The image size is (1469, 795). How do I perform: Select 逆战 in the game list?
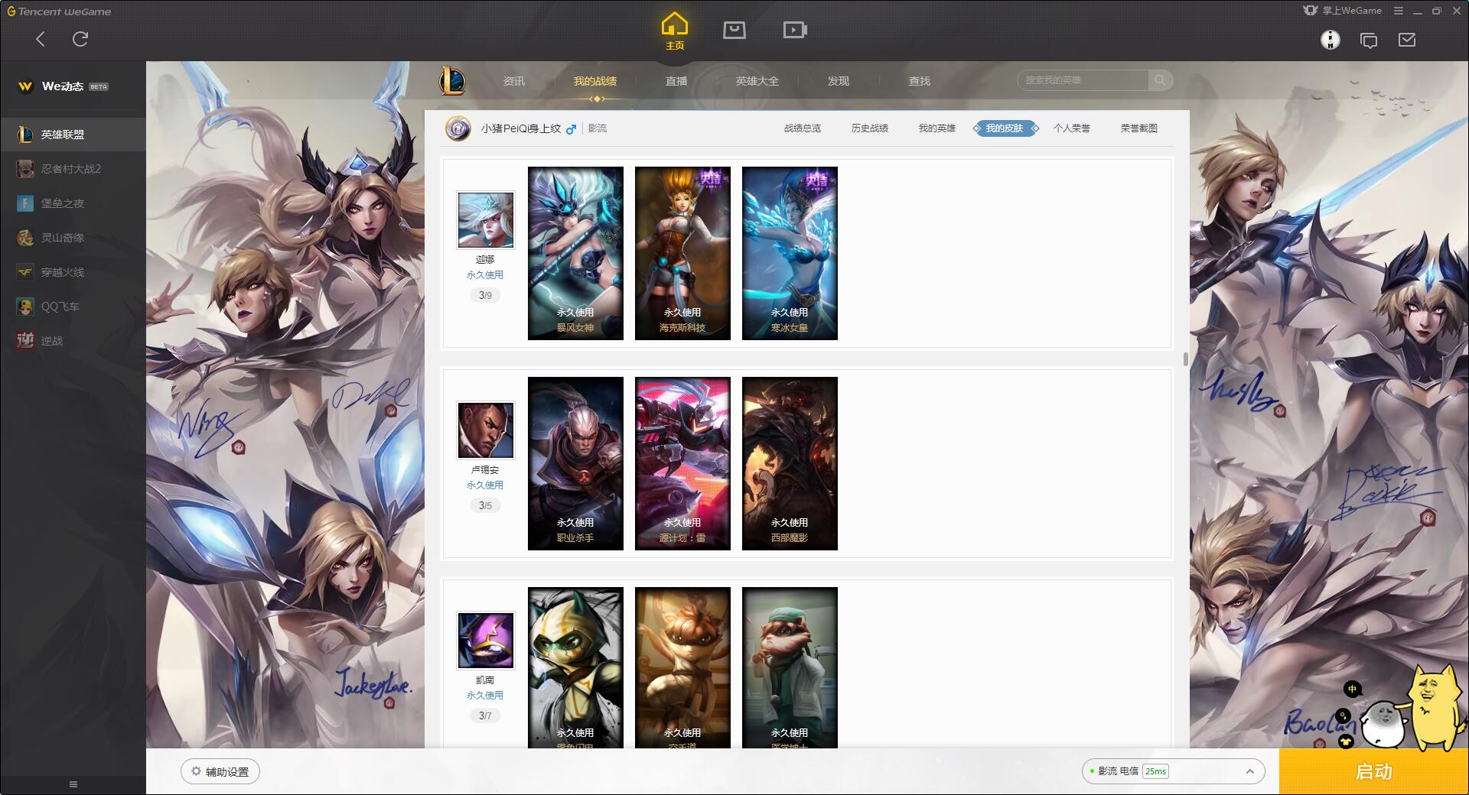coord(73,341)
